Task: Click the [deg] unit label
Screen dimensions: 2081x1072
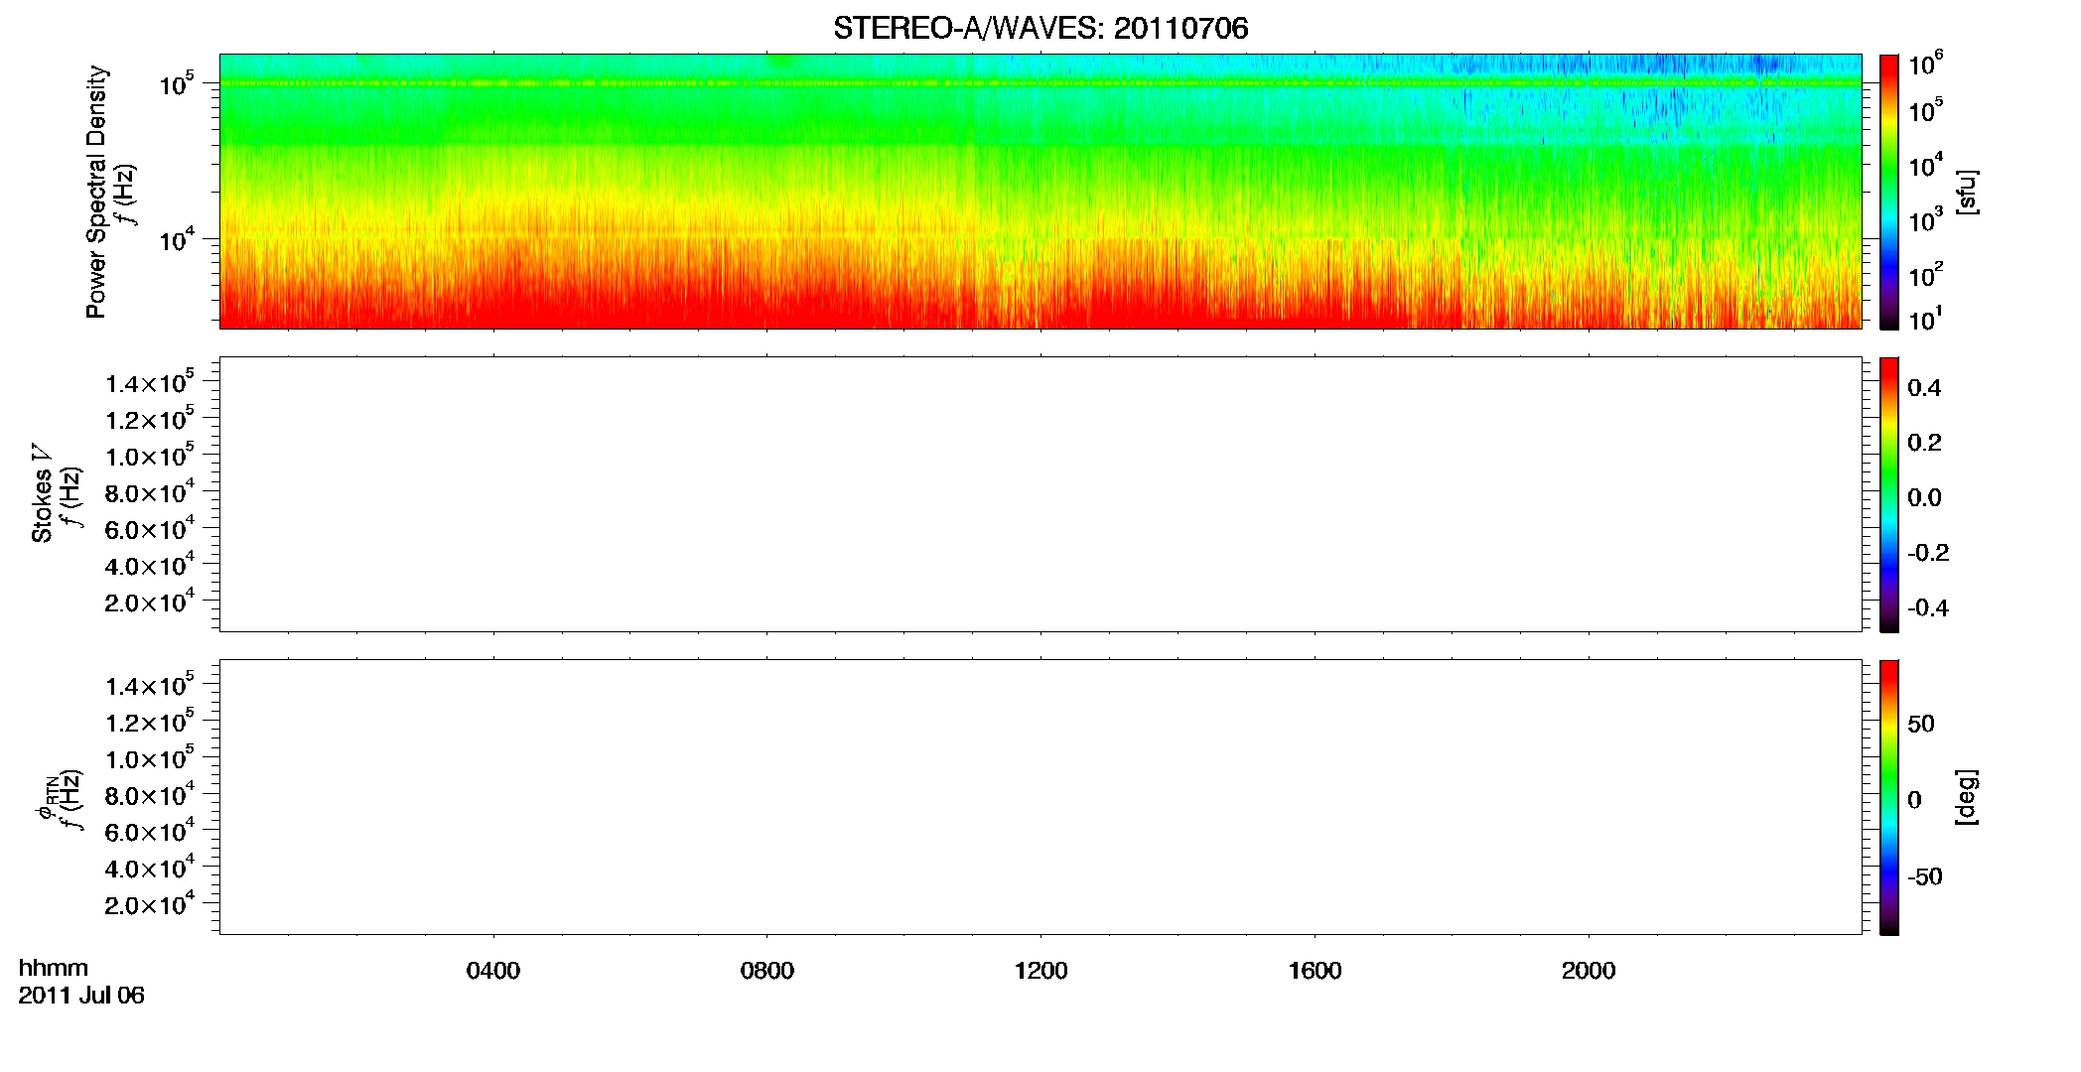Action: pyautogui.click(x=1966, y=797)
